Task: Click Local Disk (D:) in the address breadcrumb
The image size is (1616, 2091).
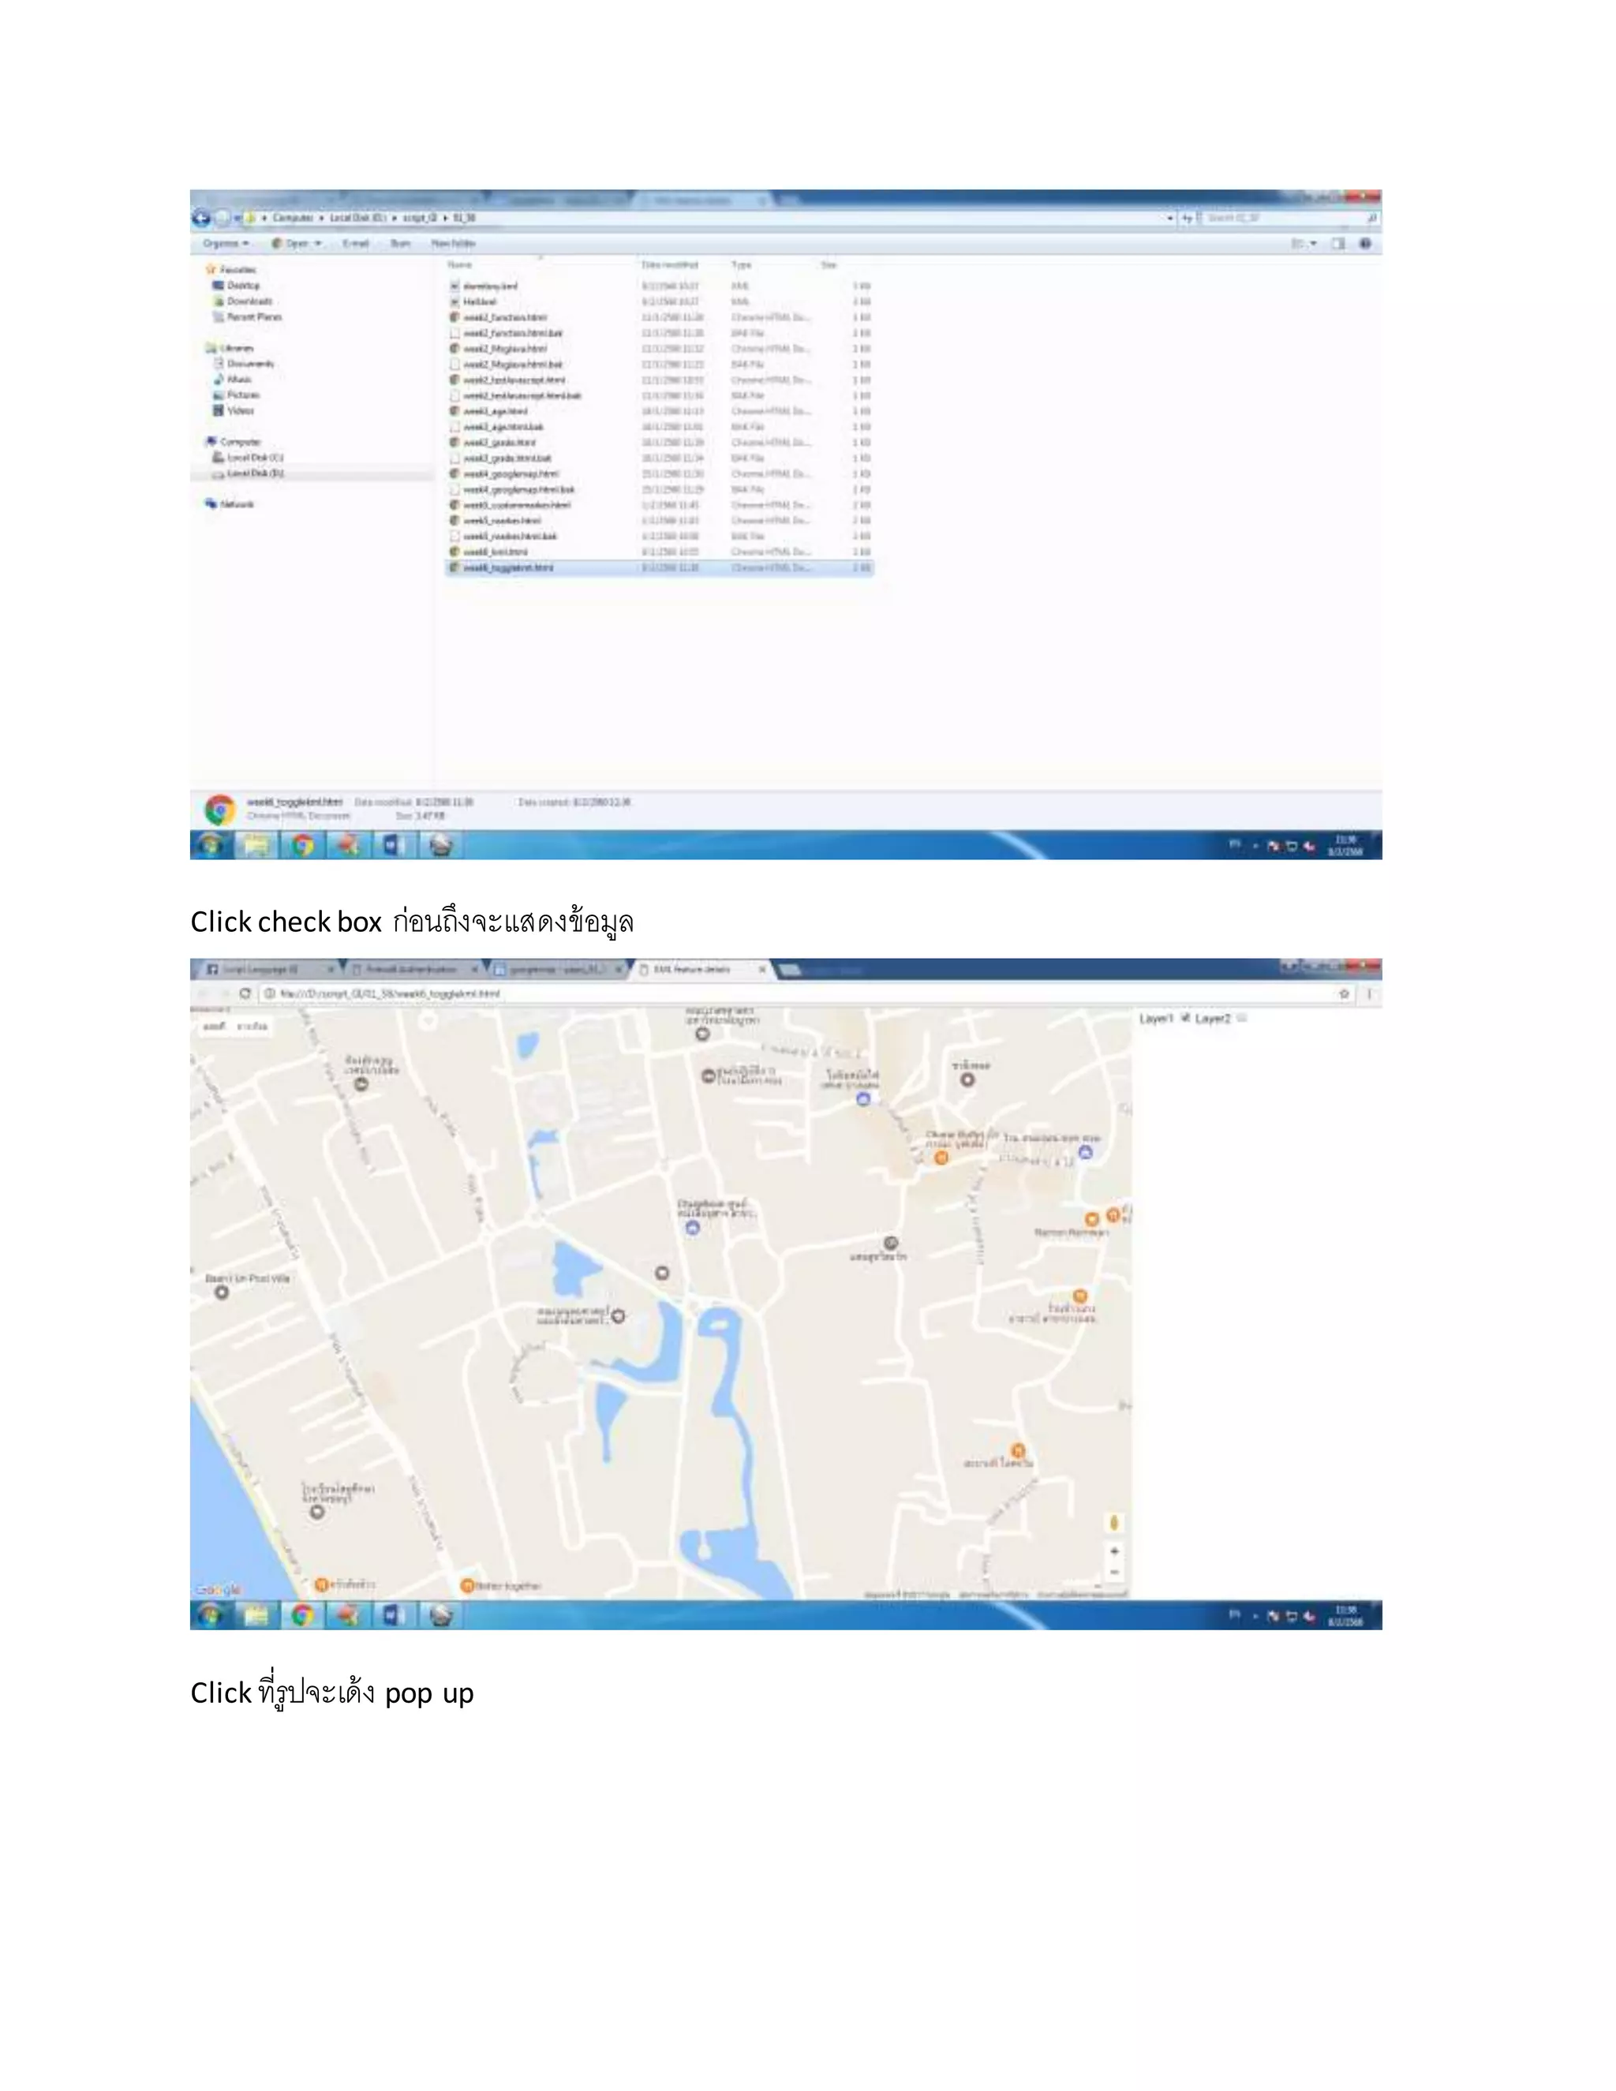Action: coord(357,219)
